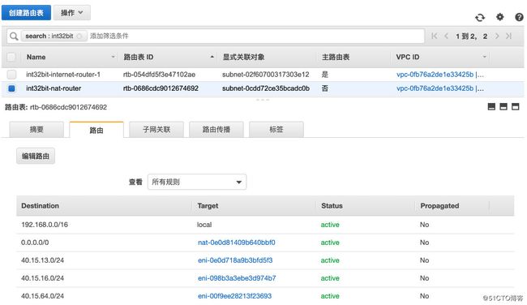Set details pane to half-height layout
Image resolution: width=527 pixels, height=305 pixels.
pos(503,106)
